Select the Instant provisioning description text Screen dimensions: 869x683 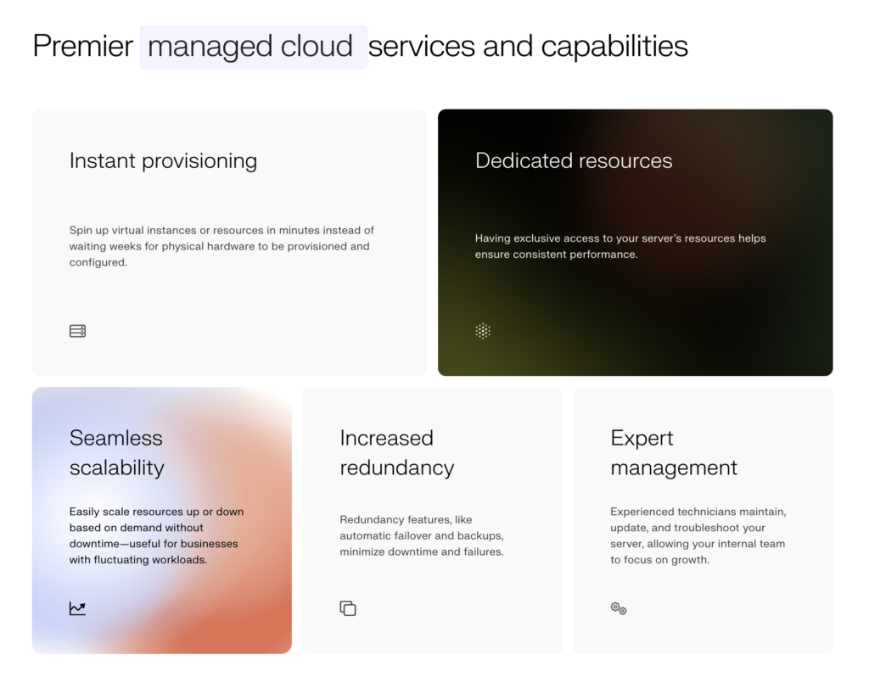[221, 245]
